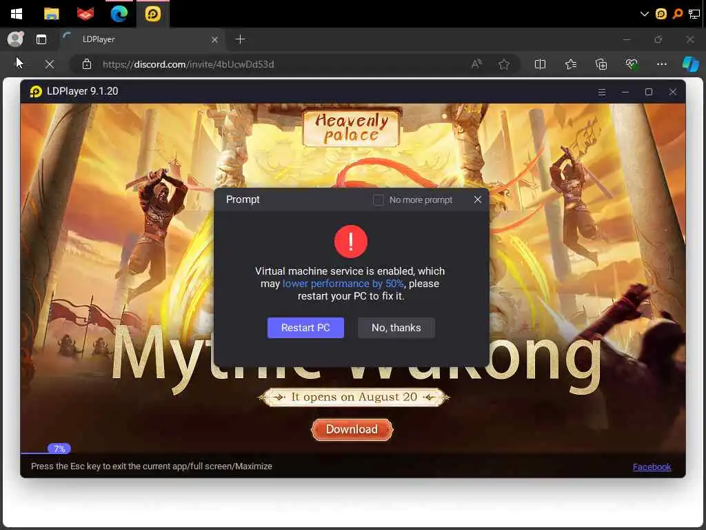
Task: Open LDPlayer hamburger menu
Action: [x=601, y=92]
